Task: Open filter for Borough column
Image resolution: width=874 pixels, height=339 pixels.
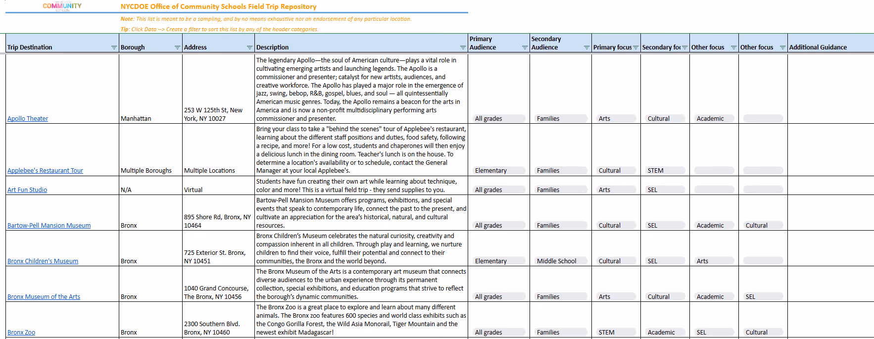Action: click(177, 48)
